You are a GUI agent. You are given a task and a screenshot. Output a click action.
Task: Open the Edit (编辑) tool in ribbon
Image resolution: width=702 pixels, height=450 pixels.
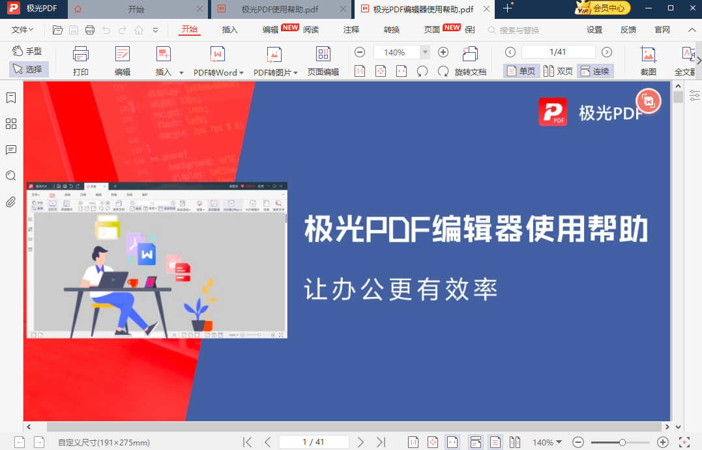point(123,61)
